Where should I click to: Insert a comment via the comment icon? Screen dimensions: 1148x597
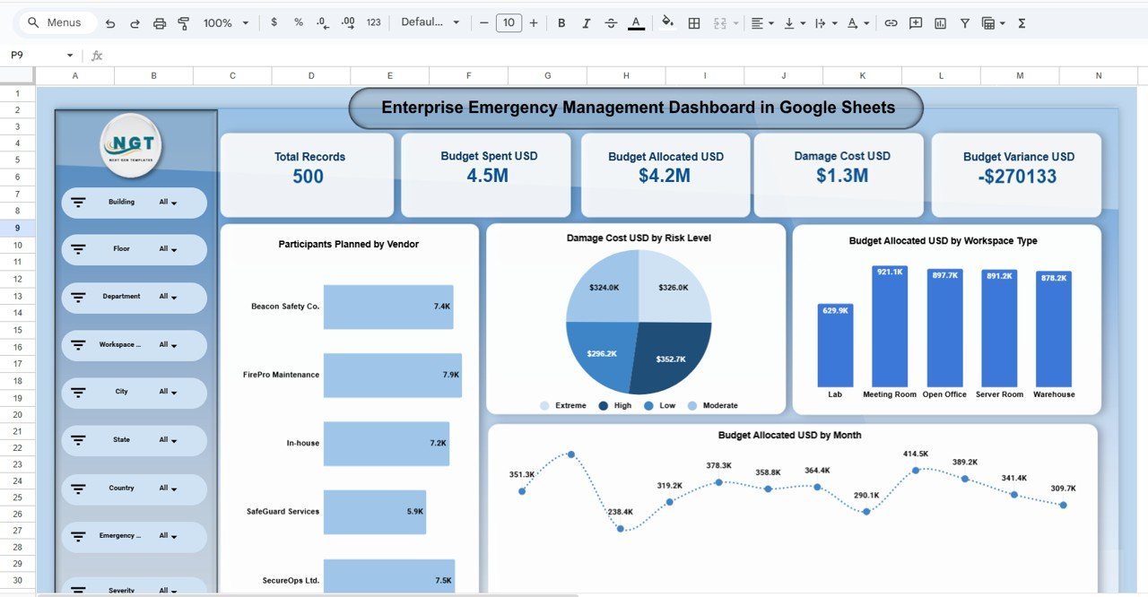[916, 22]
